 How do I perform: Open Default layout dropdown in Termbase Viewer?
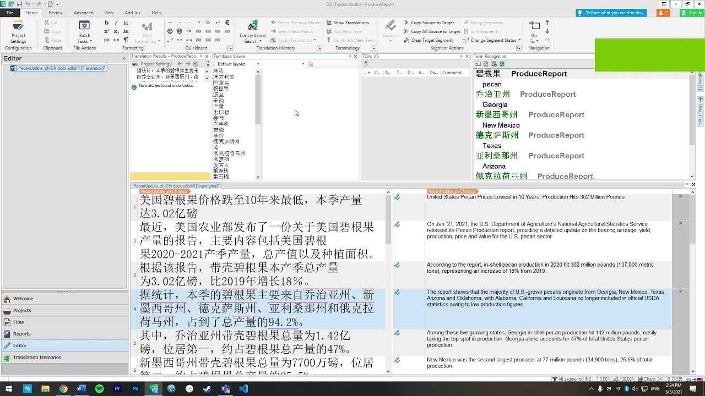coord(259,64)
